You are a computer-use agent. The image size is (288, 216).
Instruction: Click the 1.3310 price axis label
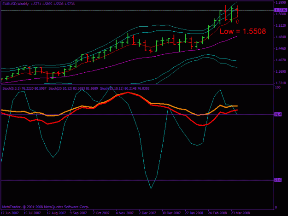point(281,83)
